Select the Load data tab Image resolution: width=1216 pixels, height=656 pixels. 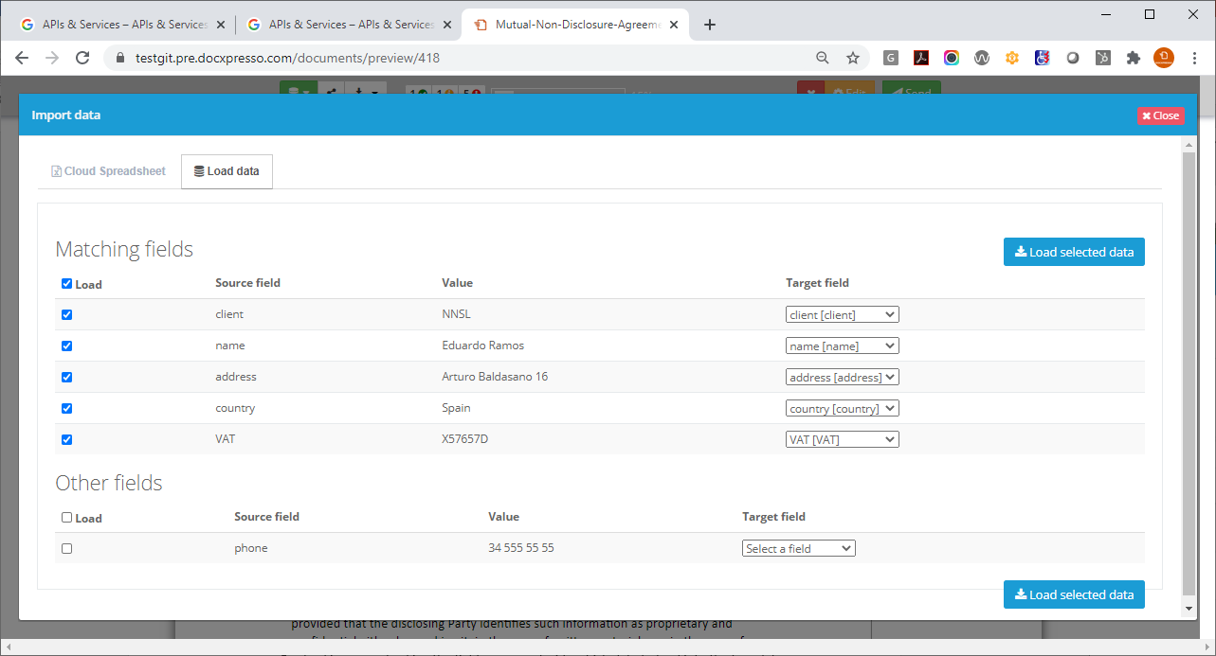pos(227,171)
